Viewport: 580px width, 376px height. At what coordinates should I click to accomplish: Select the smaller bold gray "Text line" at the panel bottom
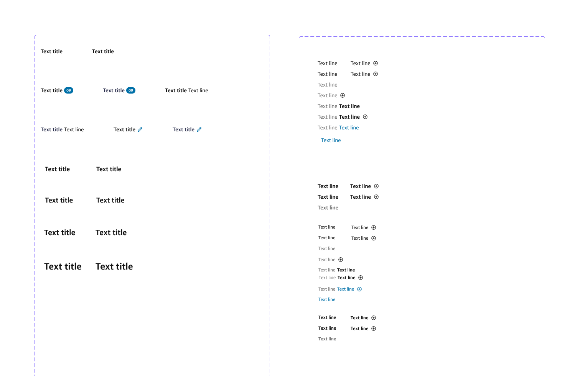click(x=327, y=339)
